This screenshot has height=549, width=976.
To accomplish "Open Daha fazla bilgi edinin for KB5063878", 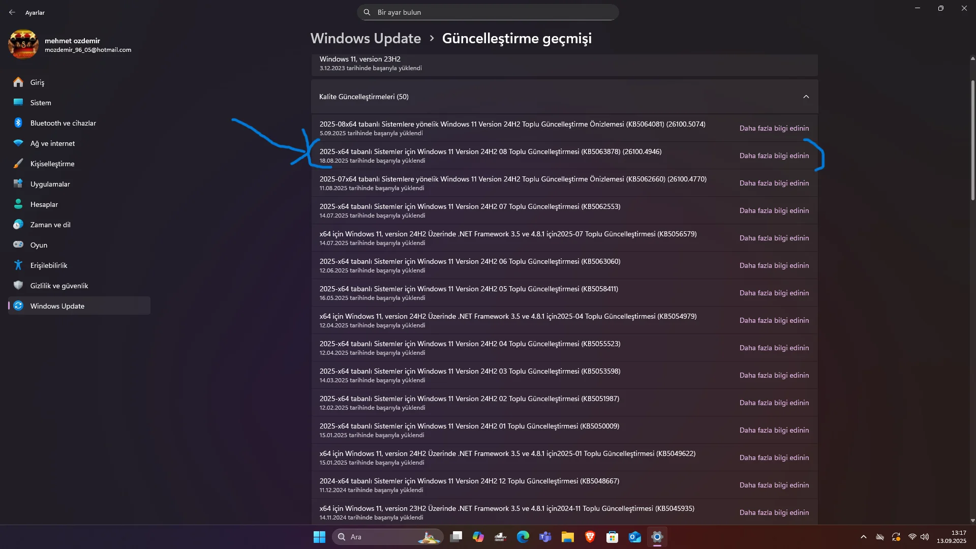I will (x=774, y=156).
